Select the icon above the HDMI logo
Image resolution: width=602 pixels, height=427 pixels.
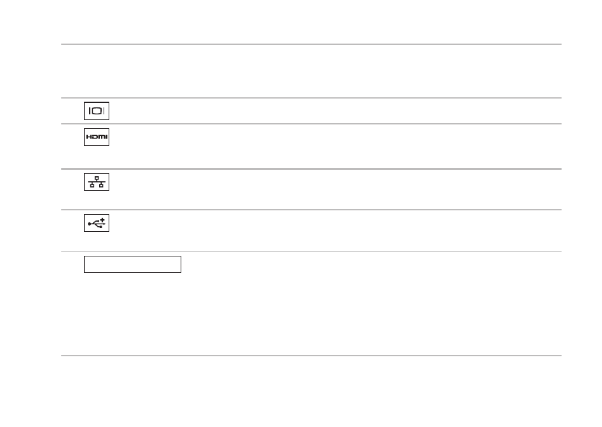(97, 111)
